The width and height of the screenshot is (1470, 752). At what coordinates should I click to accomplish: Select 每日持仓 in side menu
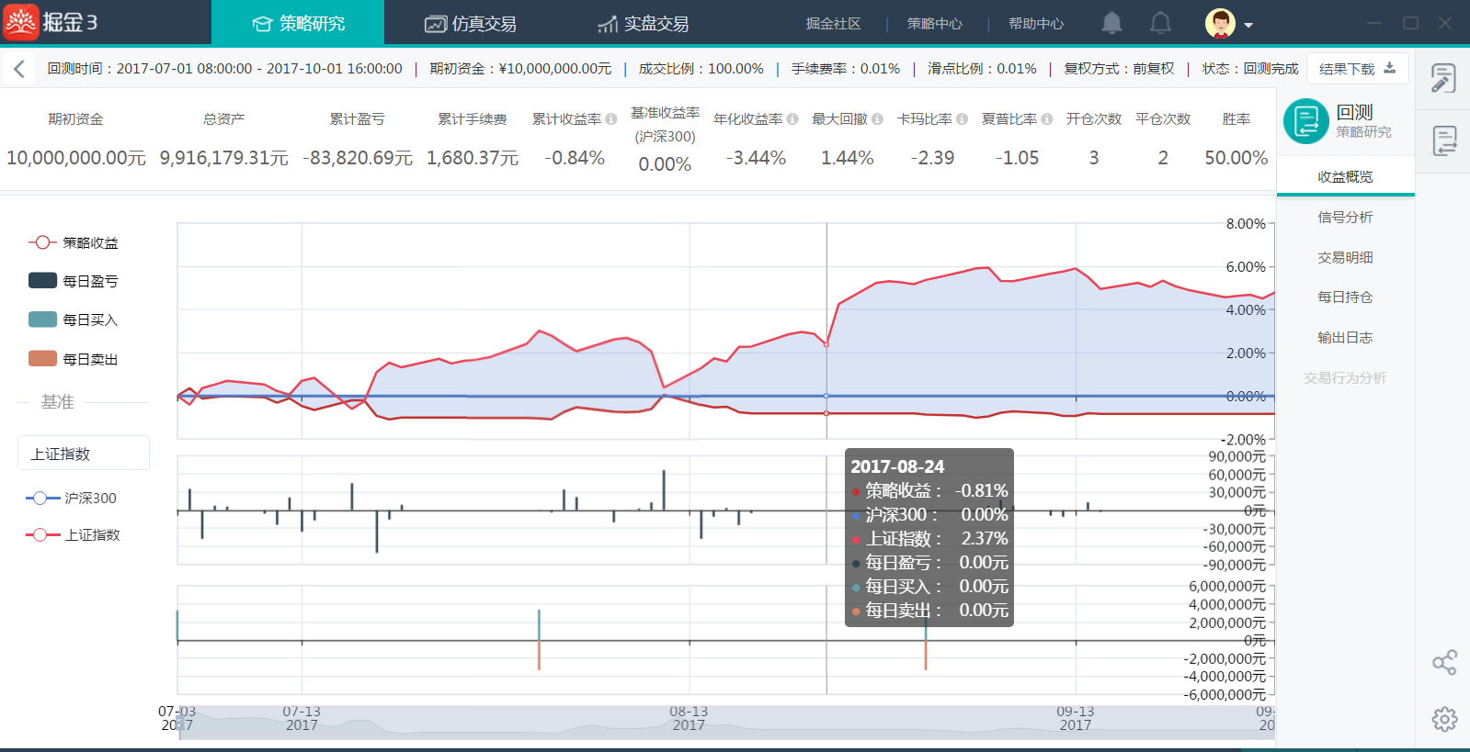(1345, 297)
